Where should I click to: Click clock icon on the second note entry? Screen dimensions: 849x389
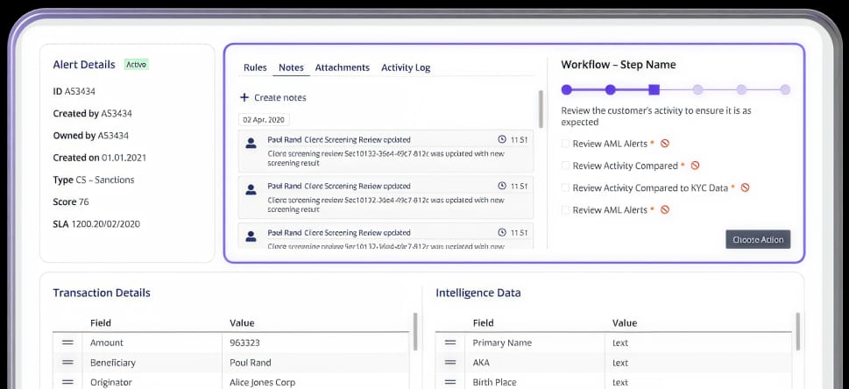[x=502, y=186]
